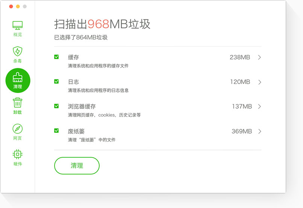Open the 杀毒 antivirus shield icon

[x=18, y=51]
